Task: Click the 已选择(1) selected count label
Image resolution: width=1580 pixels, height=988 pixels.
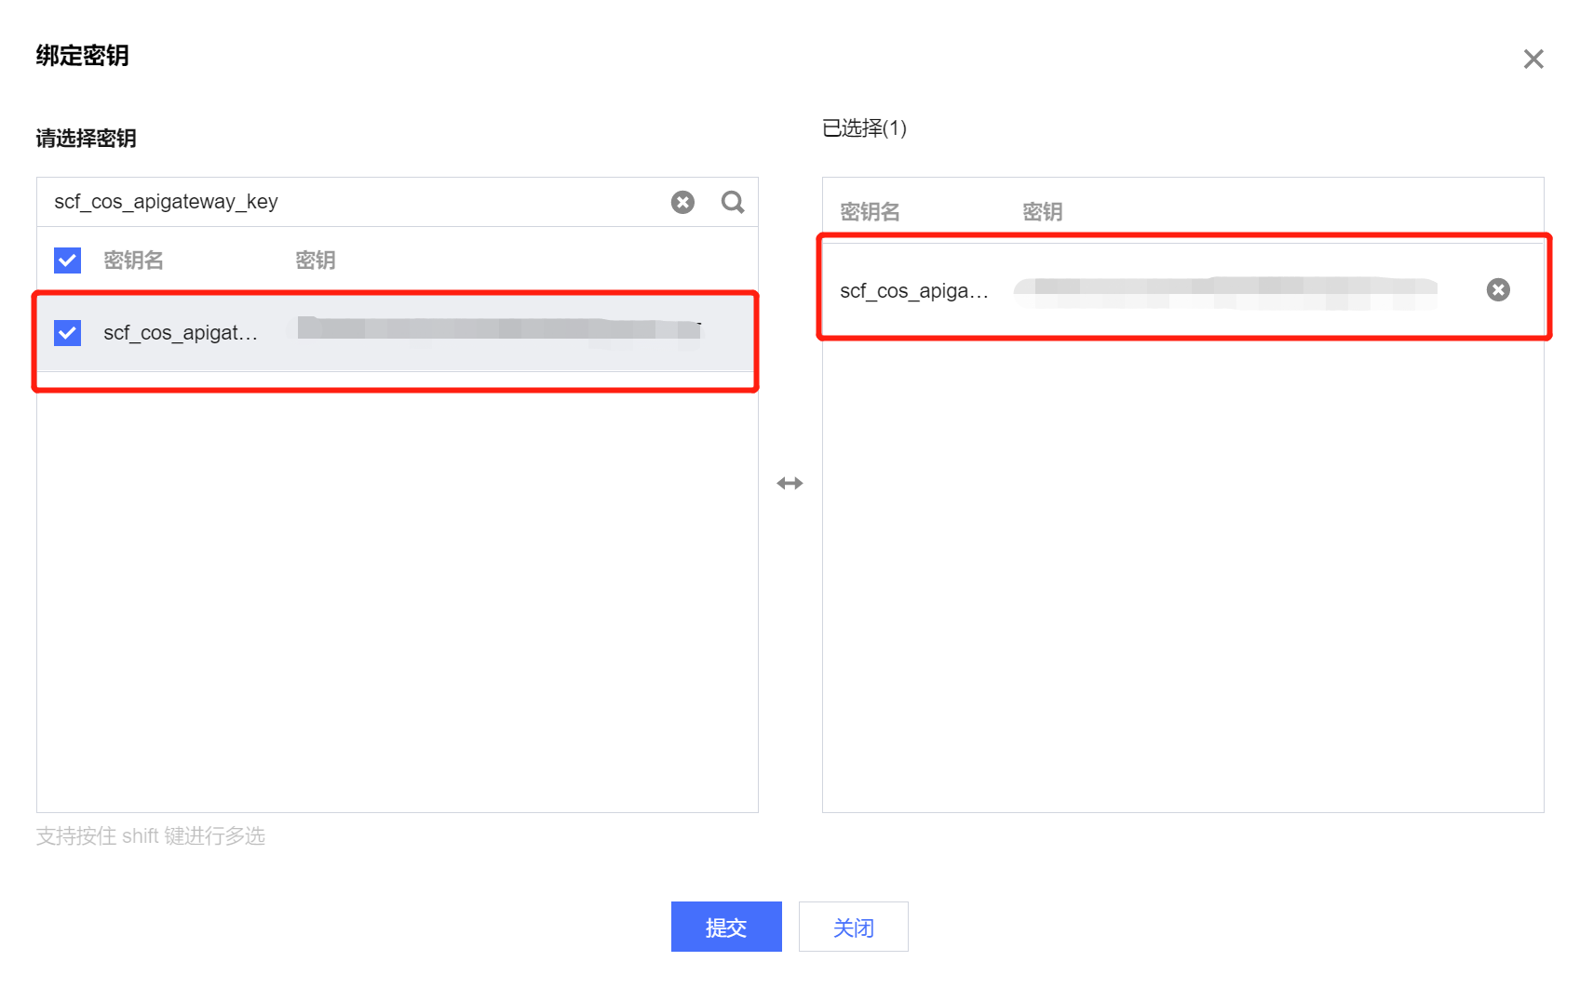Action: click(864, 128)
